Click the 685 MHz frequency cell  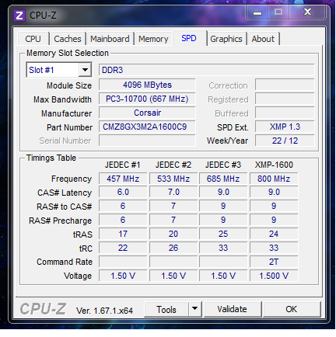click(223, 179)
